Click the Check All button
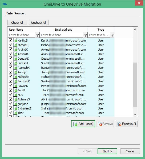Image resolution: width=145 pixels, height=159 pixels. point(17,23)
